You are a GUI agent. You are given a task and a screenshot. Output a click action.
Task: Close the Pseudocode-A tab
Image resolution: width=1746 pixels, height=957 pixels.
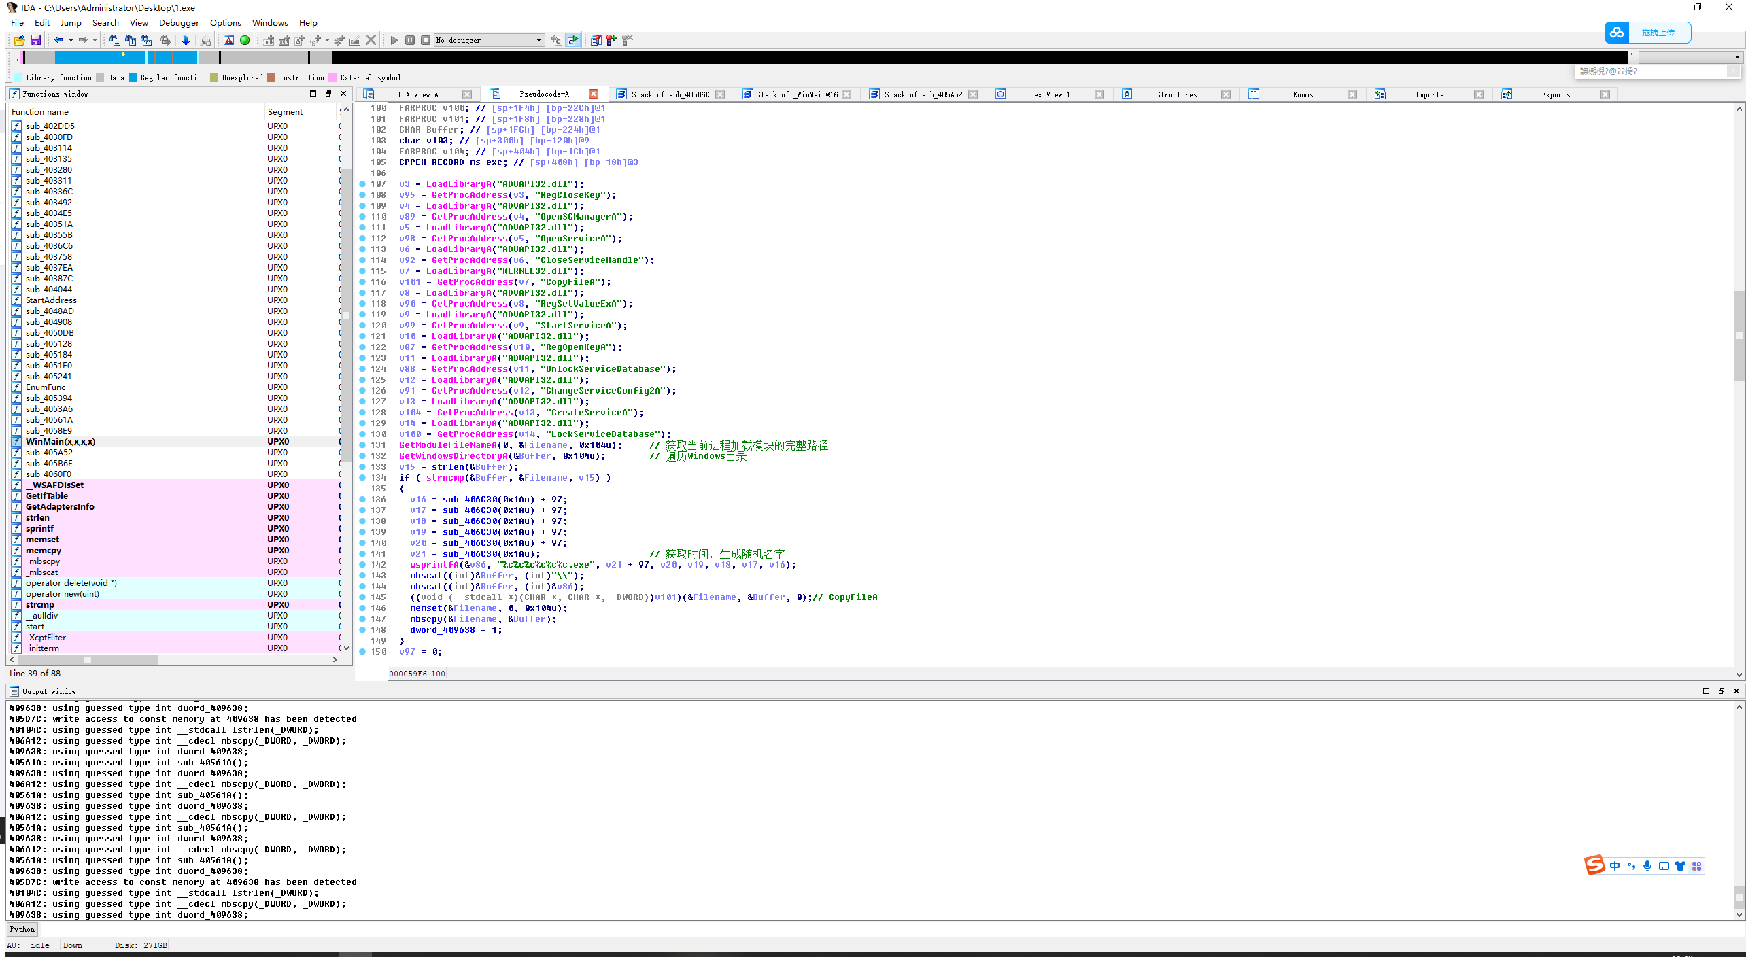tap(594, 94)
